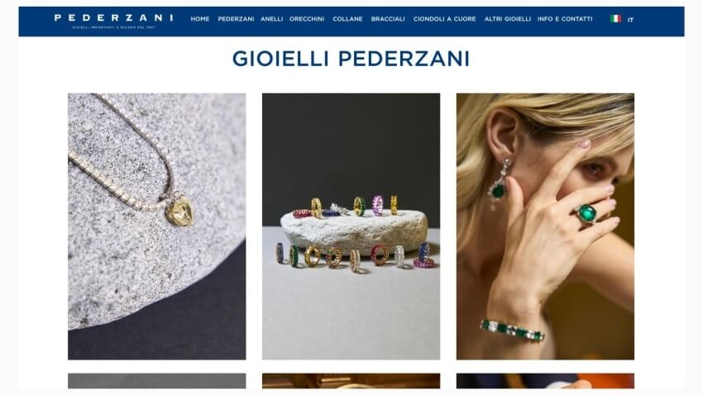Open the PEDERZANI menu item
This screenshot has width=703, height=395.
(236, 19)
